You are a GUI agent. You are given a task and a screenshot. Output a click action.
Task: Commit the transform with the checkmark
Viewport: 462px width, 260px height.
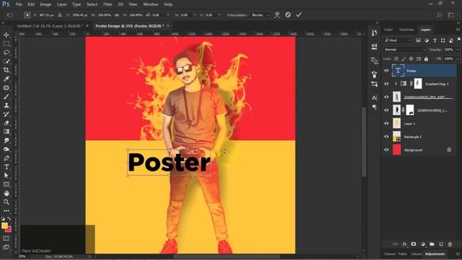pyautogui.click(x=299, y=14)
